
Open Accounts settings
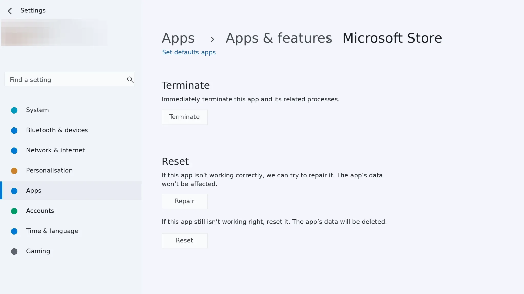click(71, 211)
